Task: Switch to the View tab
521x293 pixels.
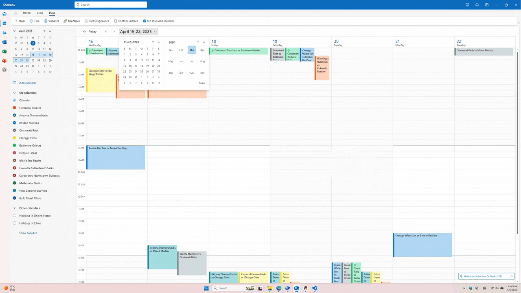Action: tap(40, 13)
